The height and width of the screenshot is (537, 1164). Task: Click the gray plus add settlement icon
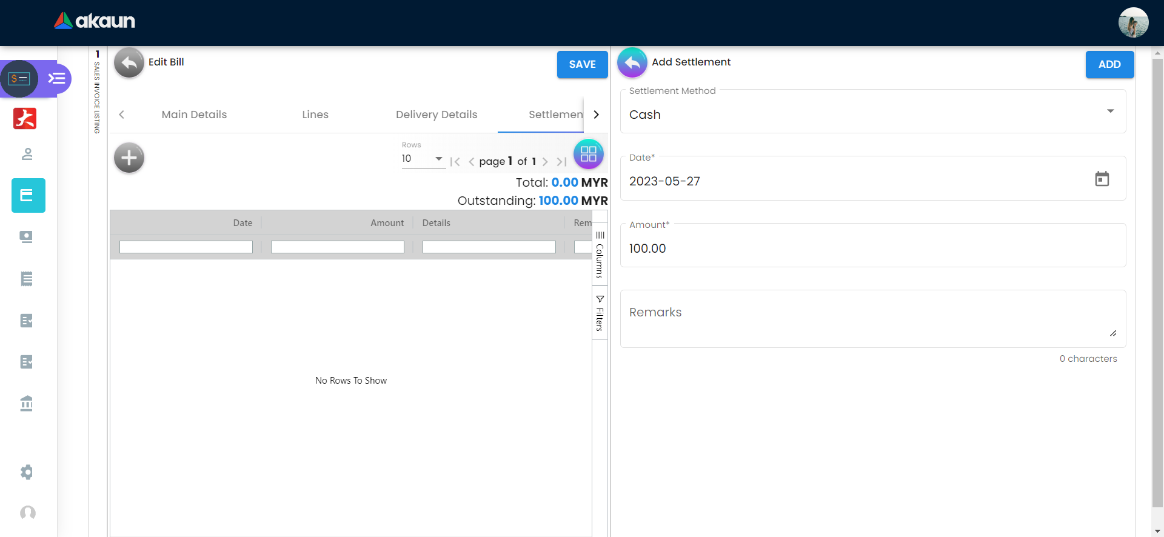129,158
